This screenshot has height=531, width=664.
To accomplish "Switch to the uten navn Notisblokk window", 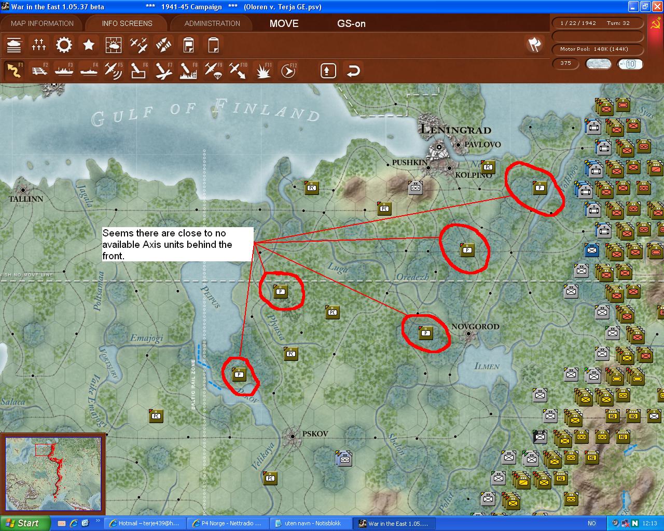I will [x=310, y=523].
